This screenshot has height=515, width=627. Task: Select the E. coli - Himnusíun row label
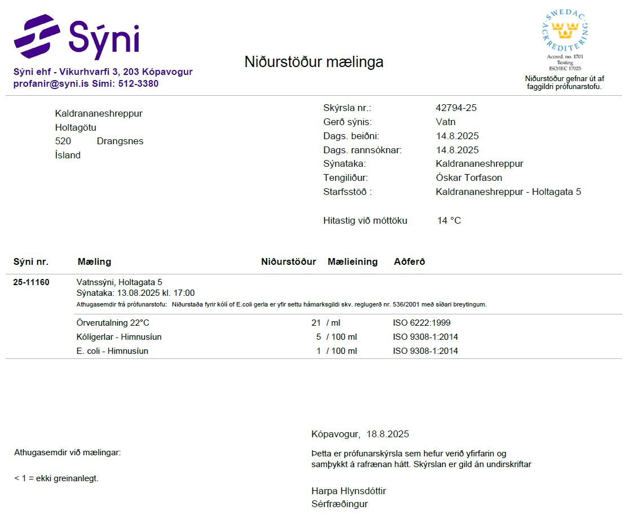[112, 351]
